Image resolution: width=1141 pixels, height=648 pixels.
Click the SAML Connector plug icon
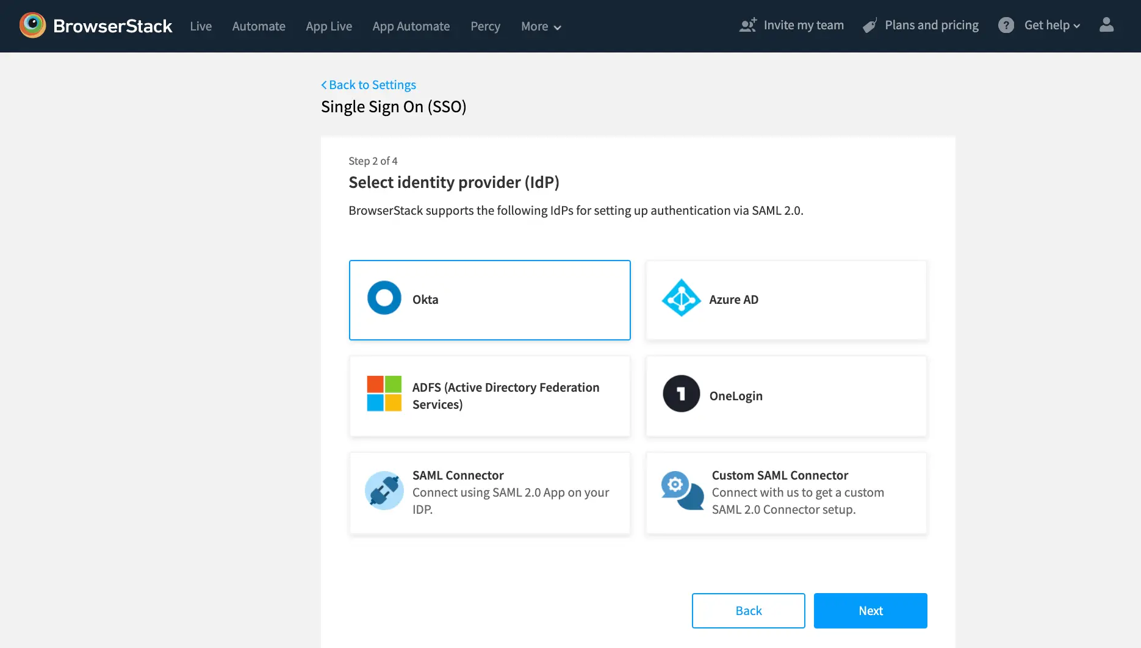384,491
